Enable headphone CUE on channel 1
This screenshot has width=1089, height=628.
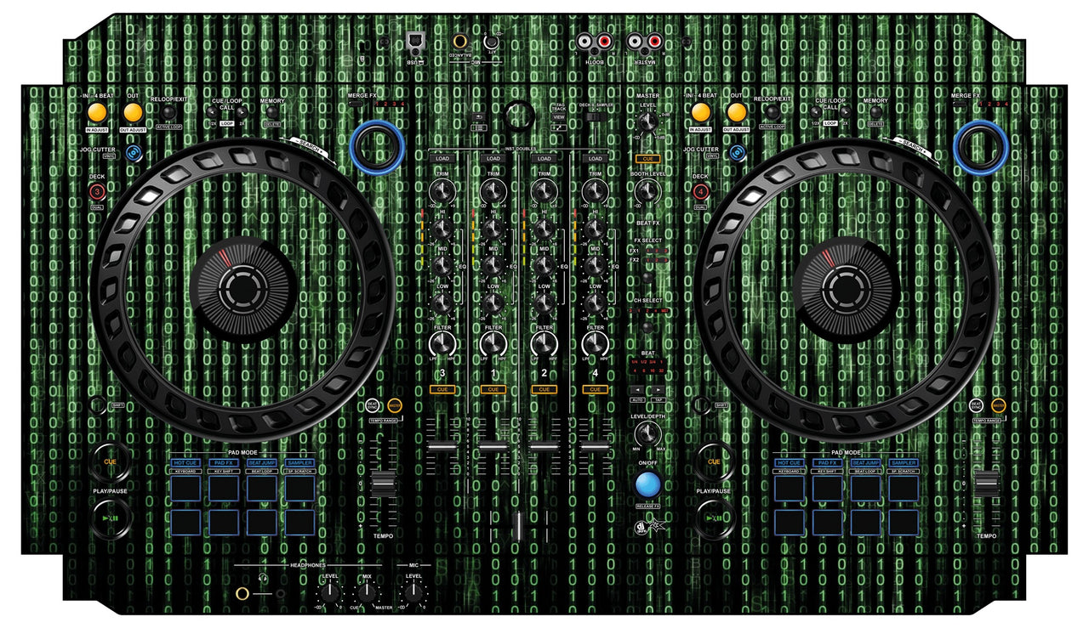point(493,389)
